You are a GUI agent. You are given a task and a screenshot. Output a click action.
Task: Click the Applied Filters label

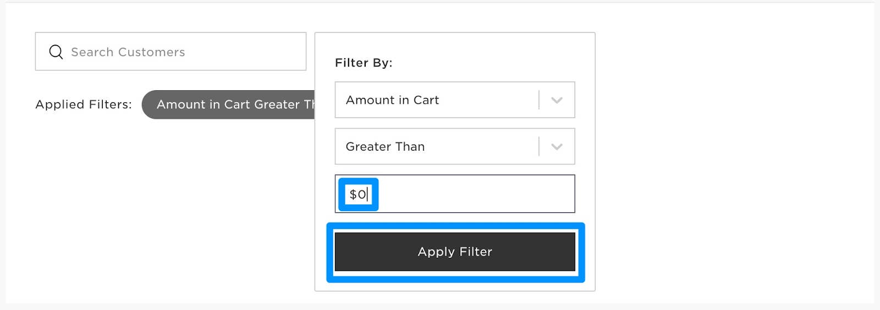pyautogui.click(x=84, y=104)
